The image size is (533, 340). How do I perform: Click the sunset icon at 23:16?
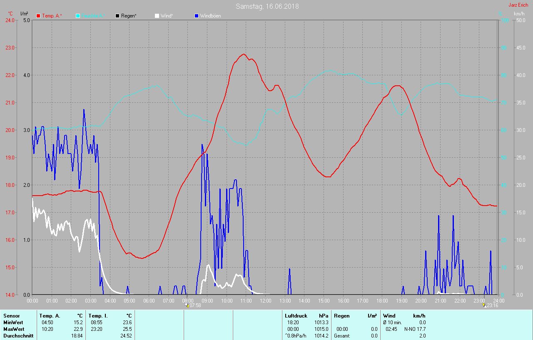click(x=484, y=305)
